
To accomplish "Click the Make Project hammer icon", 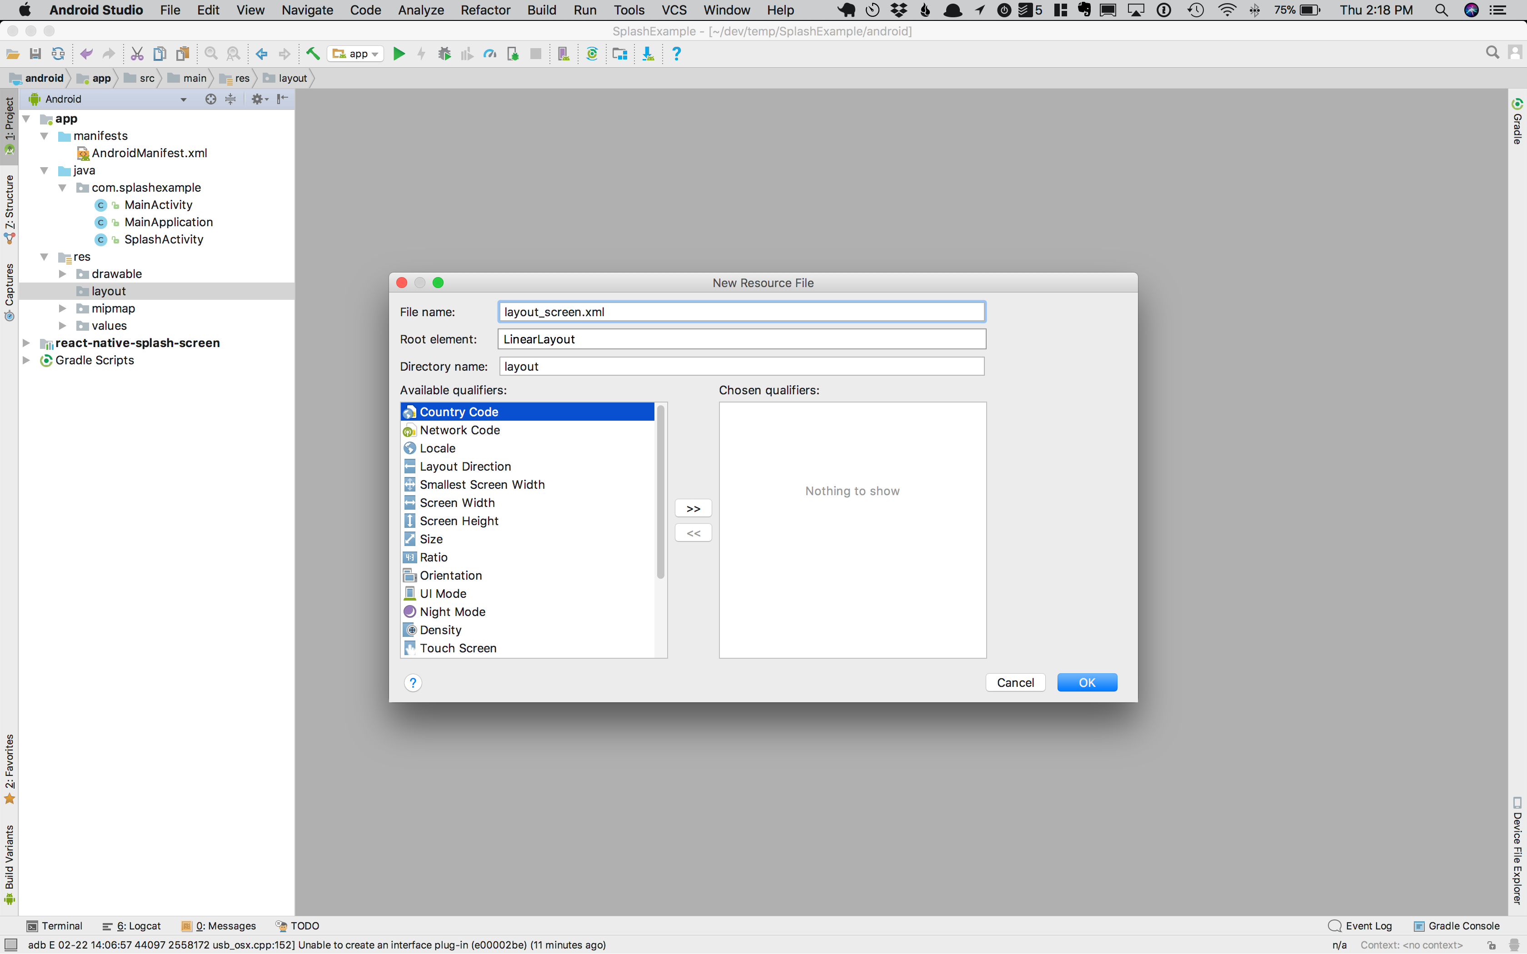I will coord(312,54).
